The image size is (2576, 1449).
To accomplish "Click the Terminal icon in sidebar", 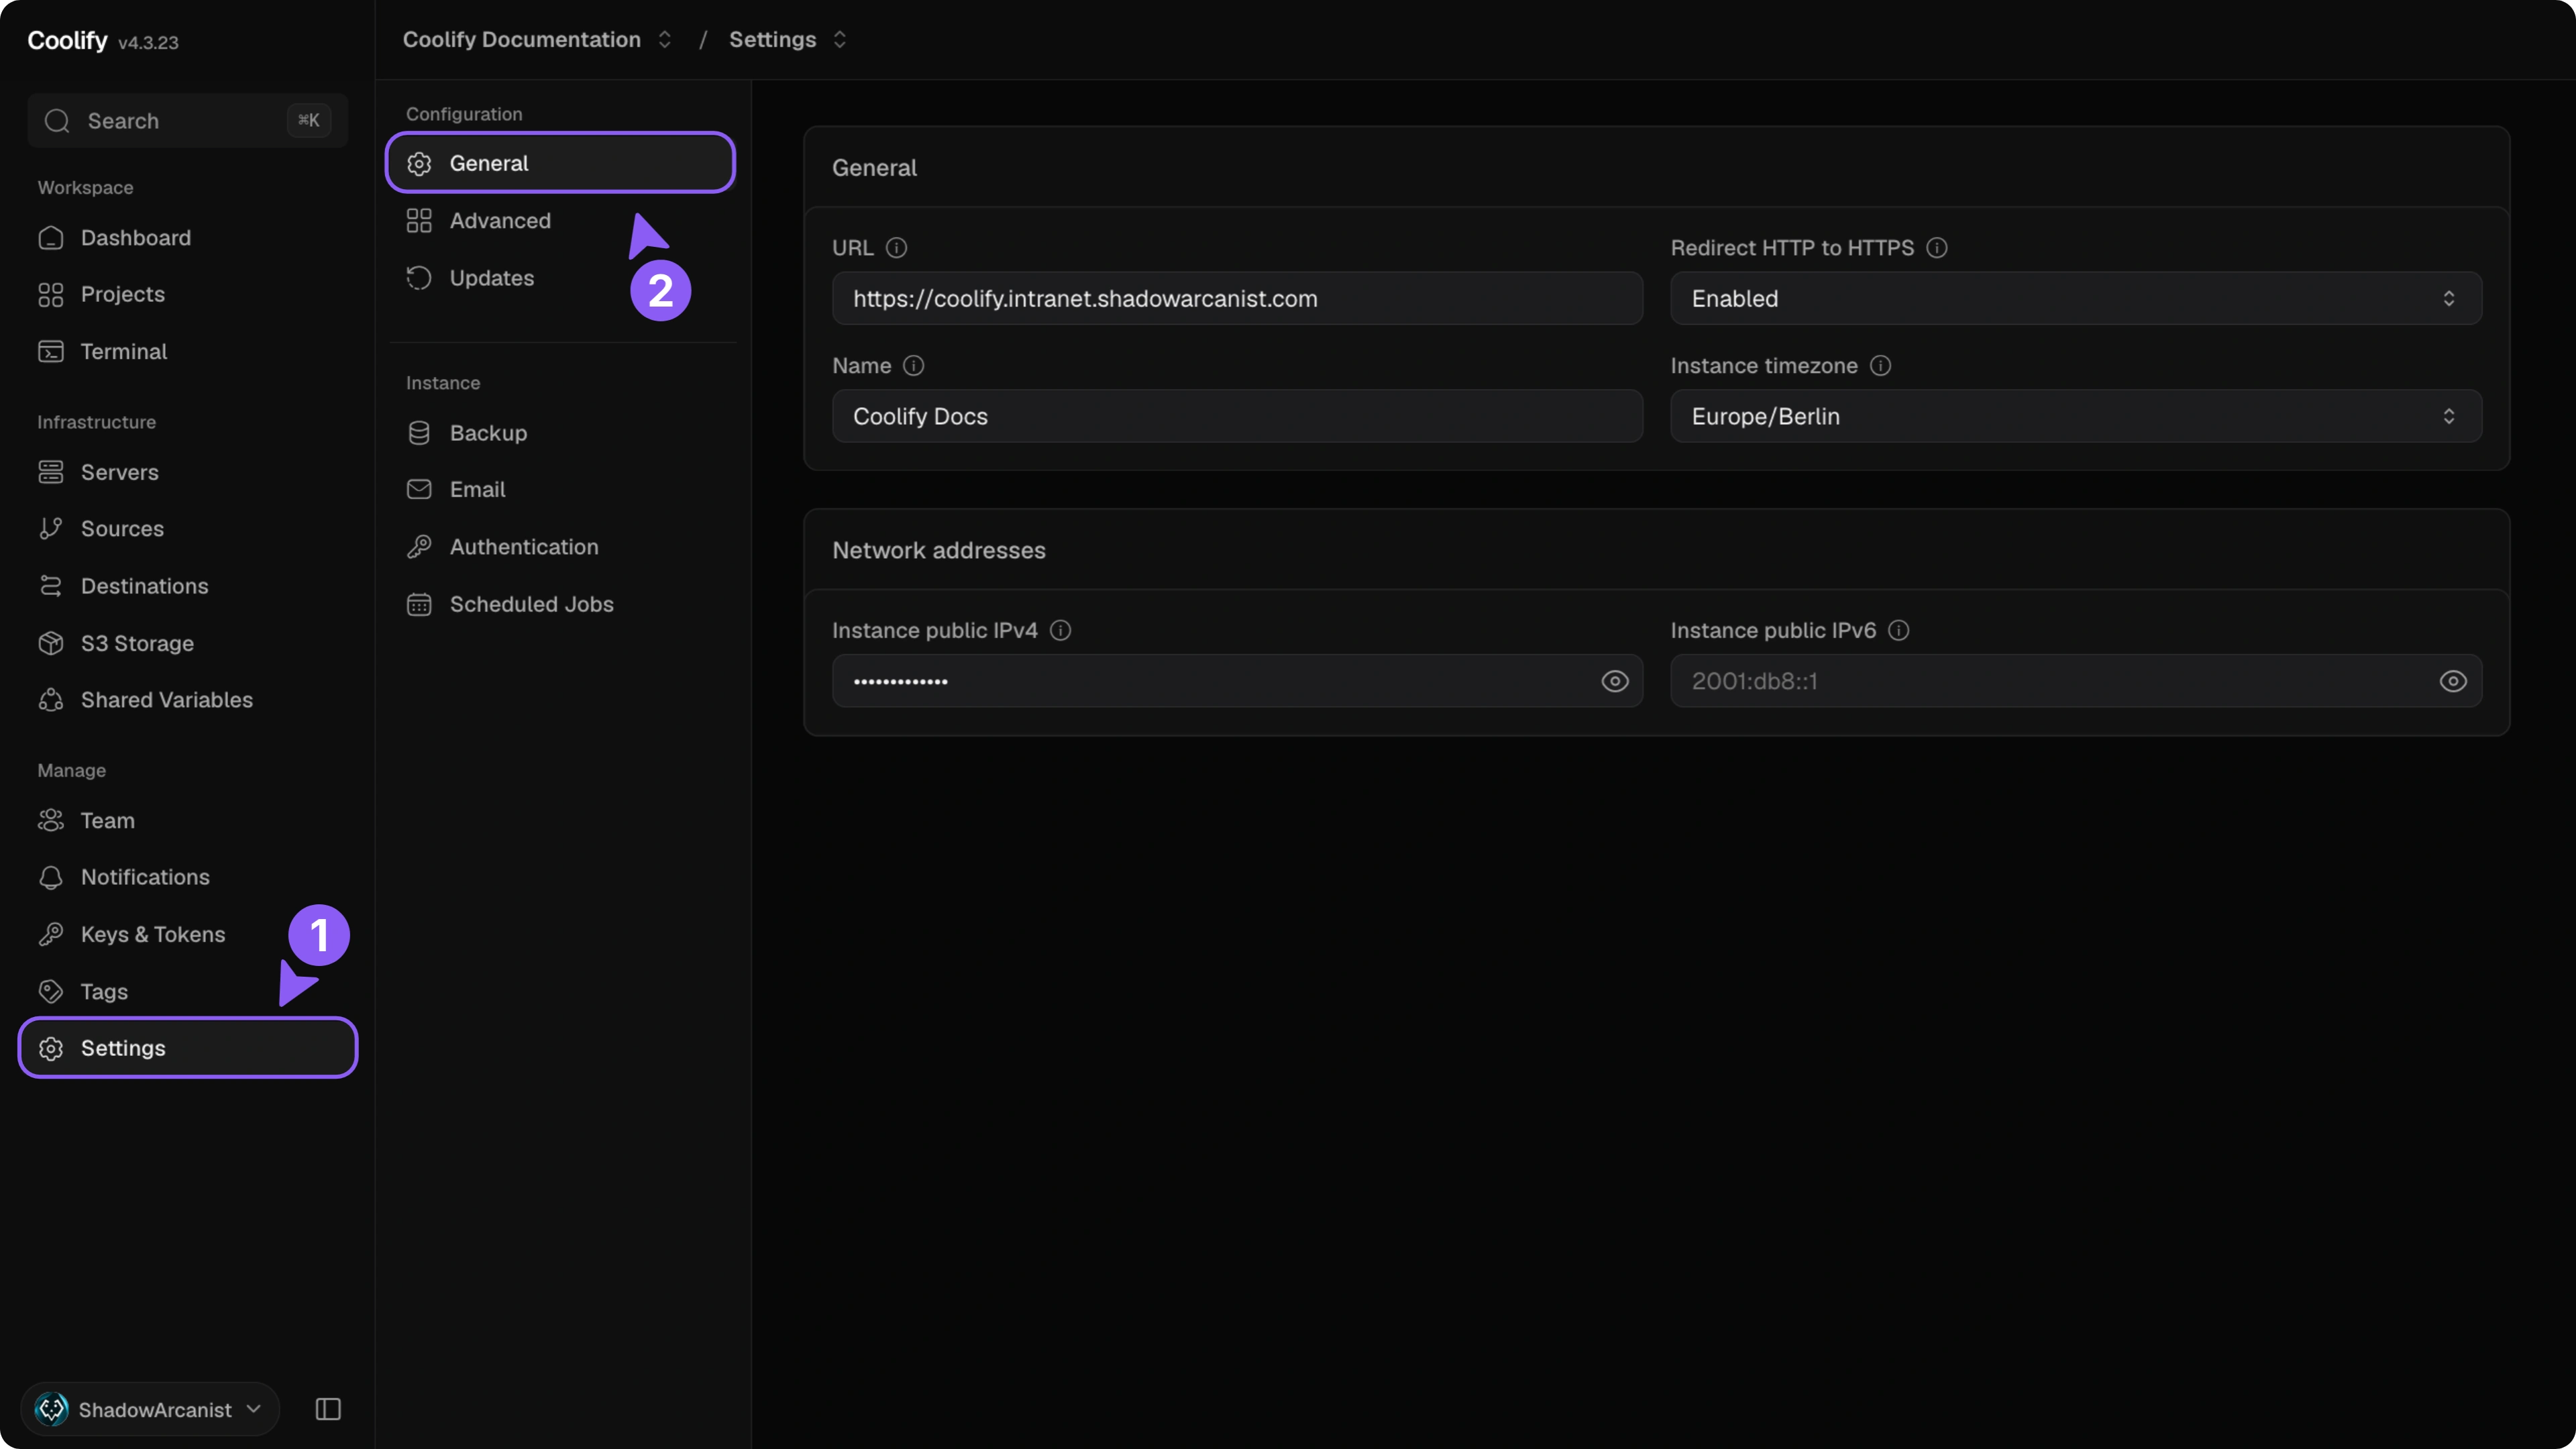I will [x=51, y=352].
